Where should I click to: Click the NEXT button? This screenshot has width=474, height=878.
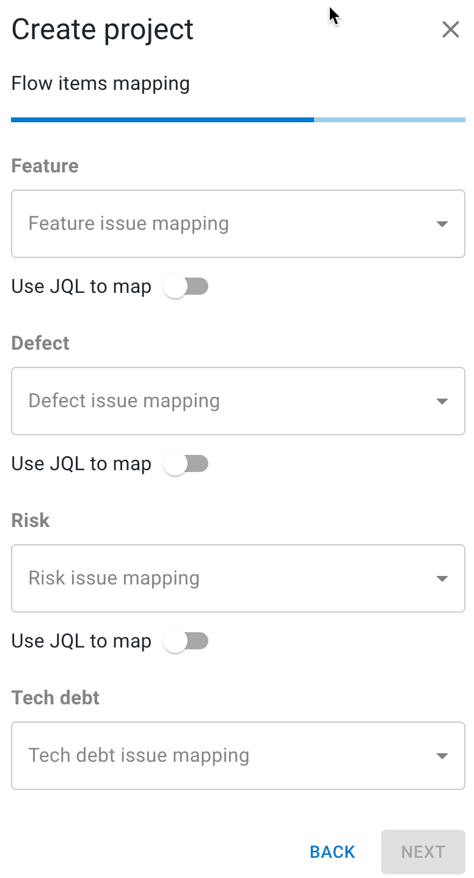(x=423, y=852)
